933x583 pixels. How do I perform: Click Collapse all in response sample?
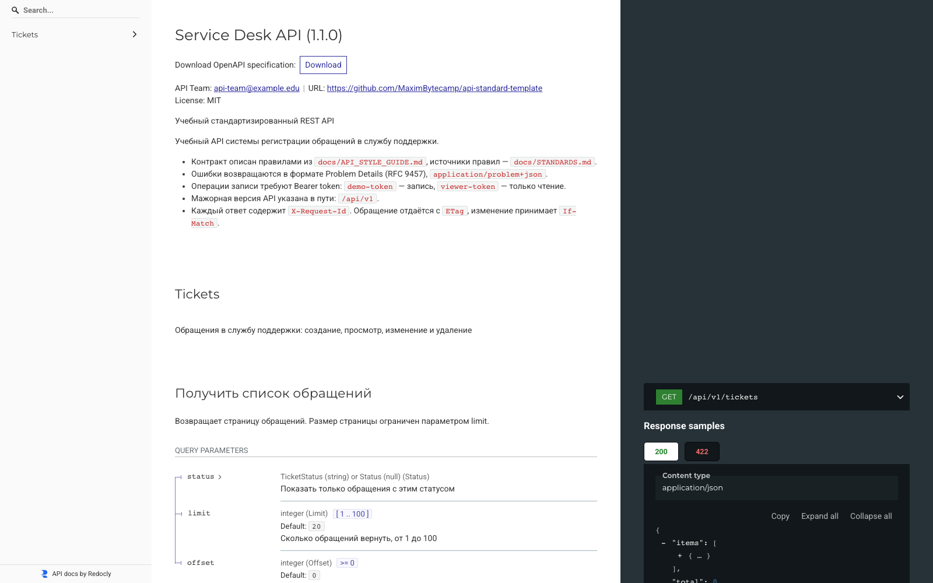click(x=871, y=516)
